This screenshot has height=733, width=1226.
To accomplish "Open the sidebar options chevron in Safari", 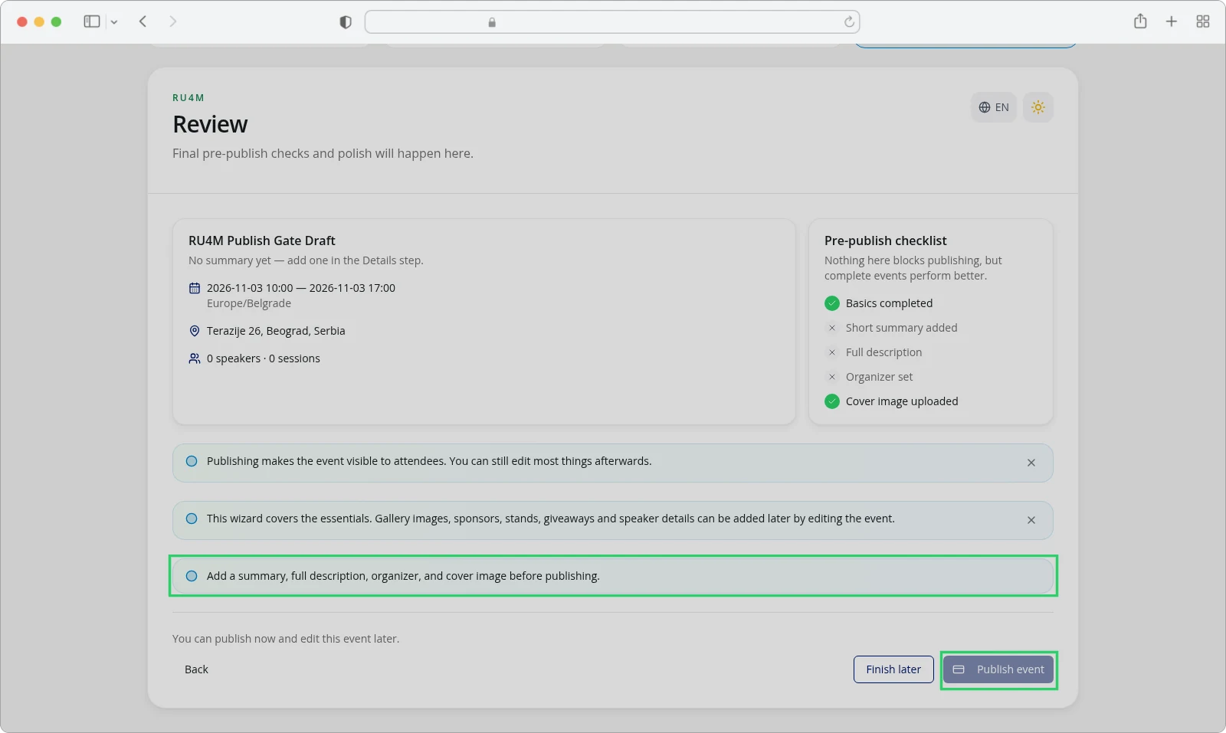I will [114, 22].
